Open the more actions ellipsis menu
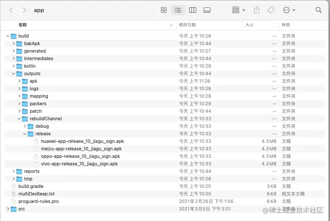Viewport: 330px width, 221px height. (x=289, y=10)
